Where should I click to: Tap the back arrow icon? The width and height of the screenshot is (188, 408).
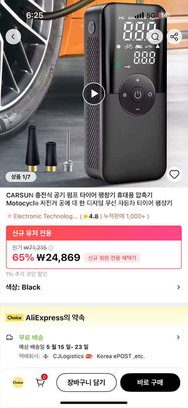[13, 37]
